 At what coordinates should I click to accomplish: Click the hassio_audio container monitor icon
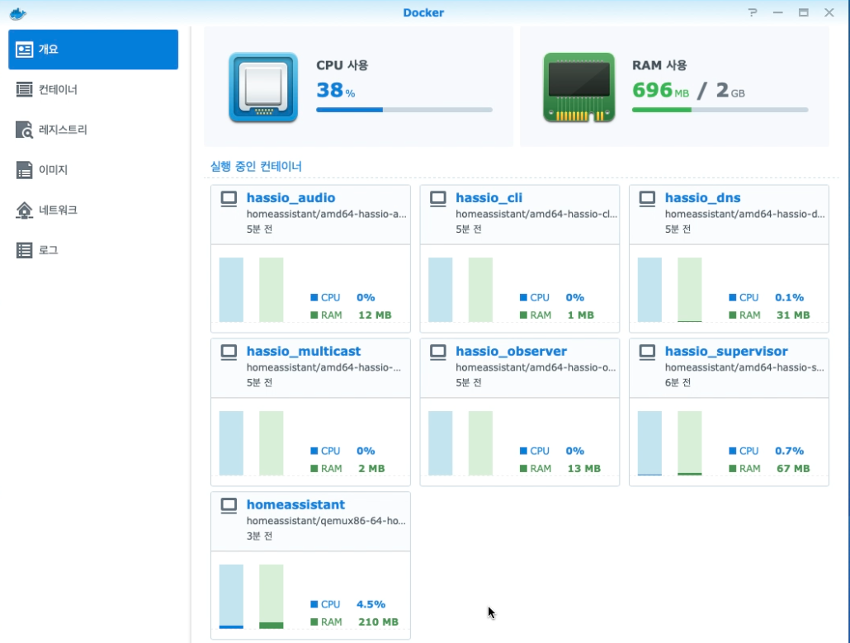[x=229, y=198]
